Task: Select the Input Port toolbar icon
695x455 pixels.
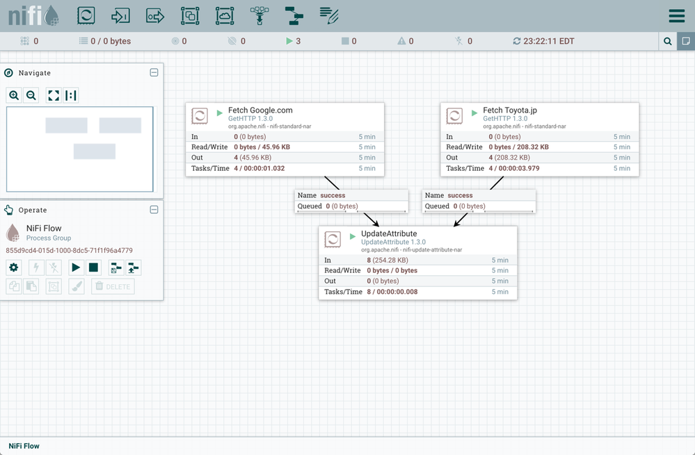Action: pyautogui.click(x=121, y=15)
